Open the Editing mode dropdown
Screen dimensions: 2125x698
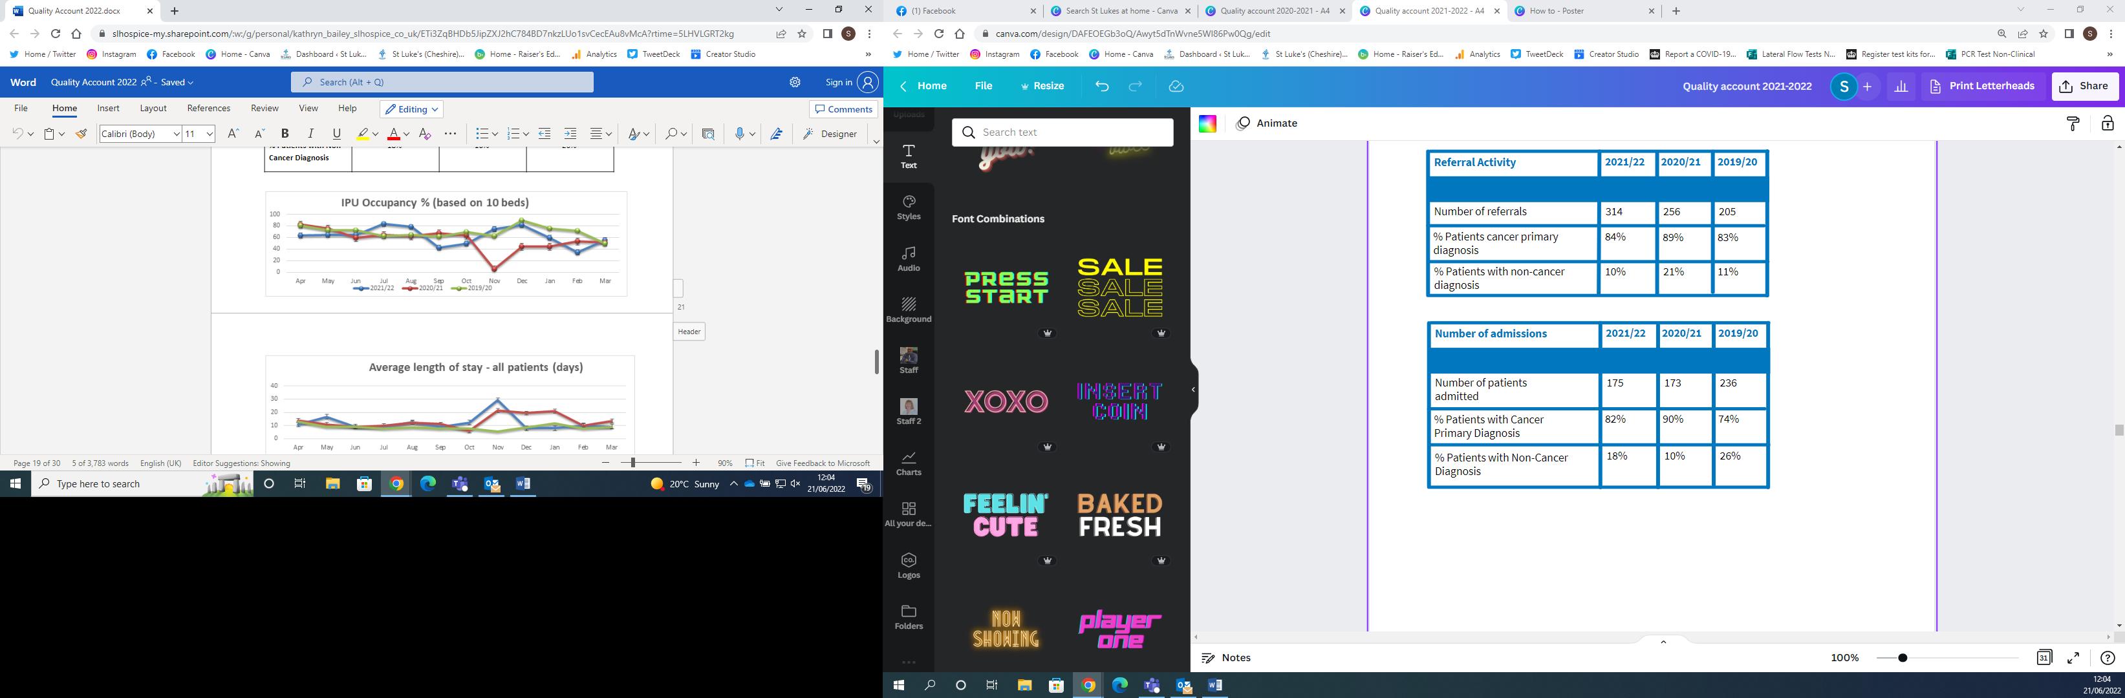[412, 109]
